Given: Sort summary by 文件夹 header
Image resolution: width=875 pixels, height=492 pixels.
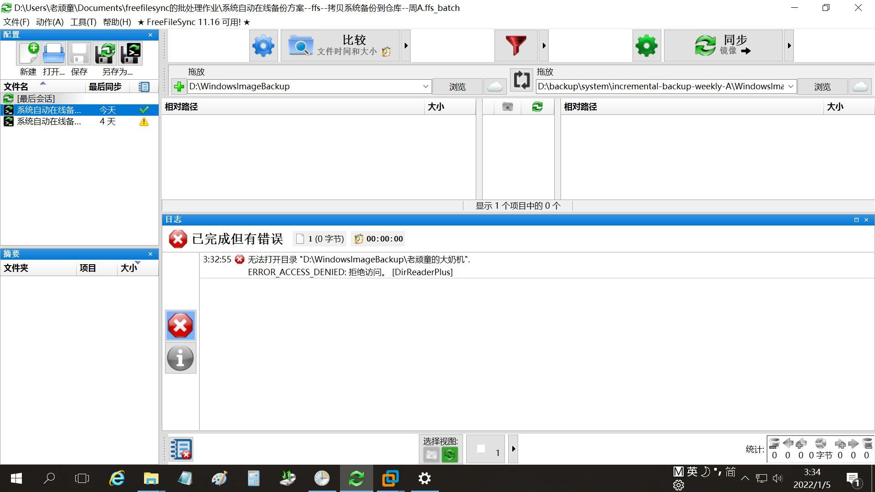Looking at the screenshot, I should click(x=38, y=268).
